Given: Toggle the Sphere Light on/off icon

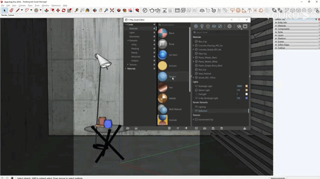Looking at the screenshot, I should point(196,90).
